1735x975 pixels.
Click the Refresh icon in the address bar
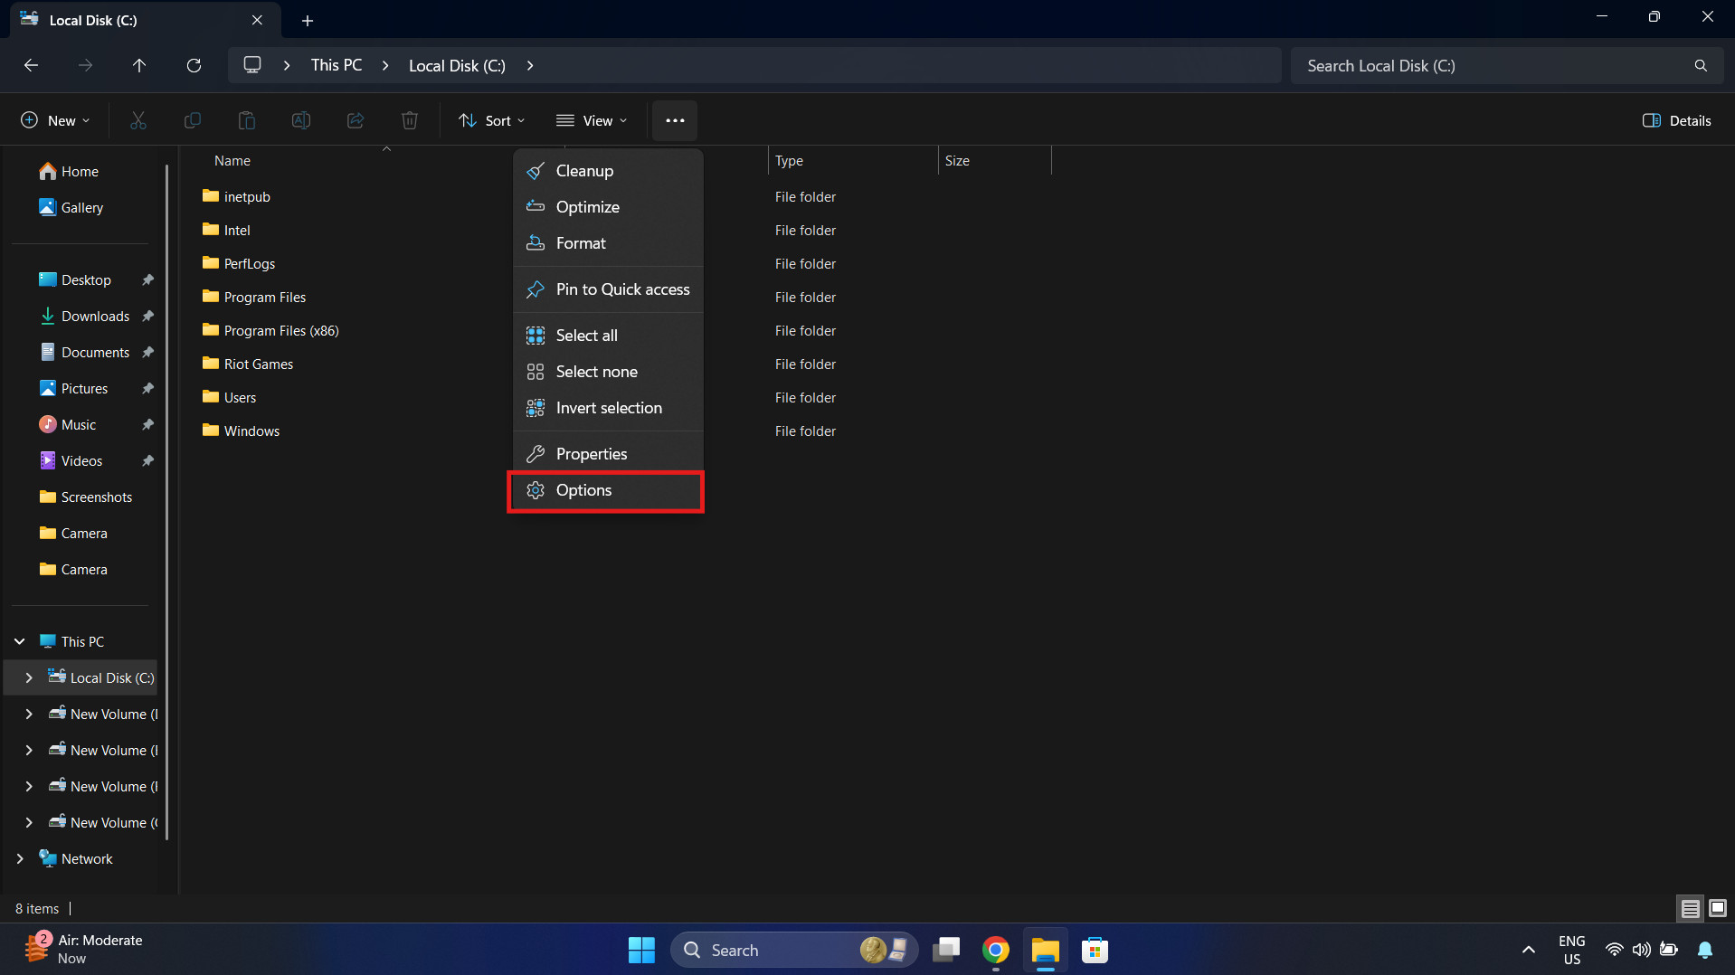click(x=194, y=65)
